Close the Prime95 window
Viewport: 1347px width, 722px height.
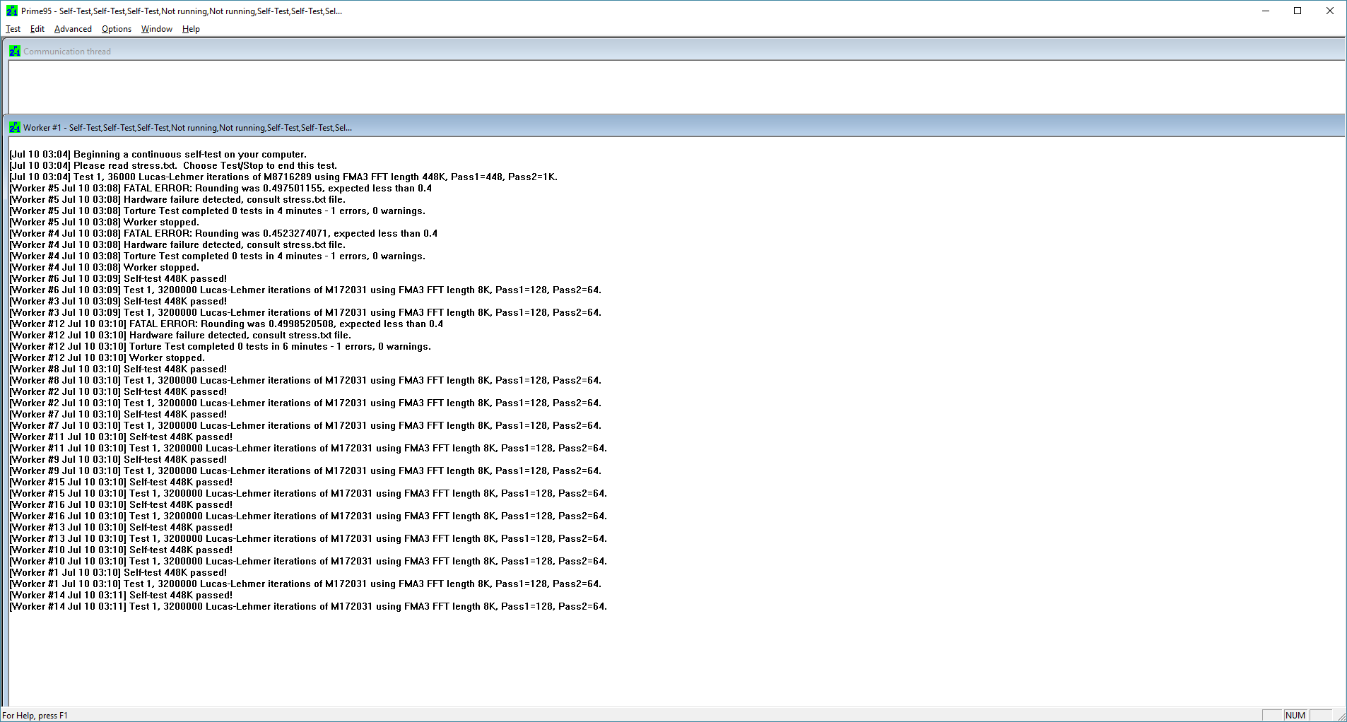[1330, 11]
